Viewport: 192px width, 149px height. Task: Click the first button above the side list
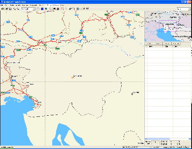[x=149, y=44]
